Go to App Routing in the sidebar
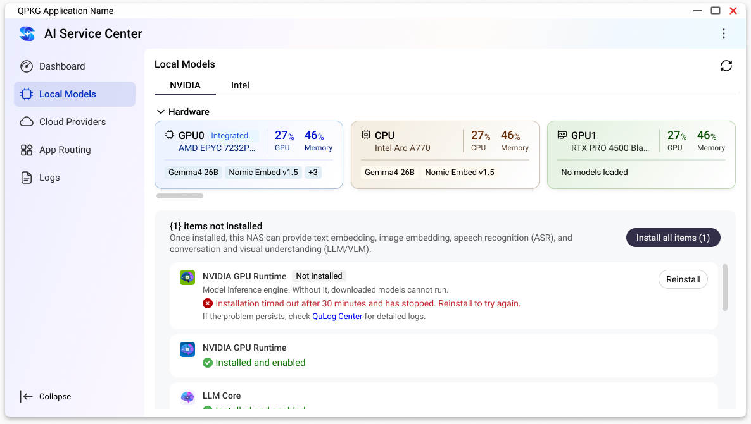Image resolution: width=751 pixels, height=424 pixels. (x=75, y=150)
